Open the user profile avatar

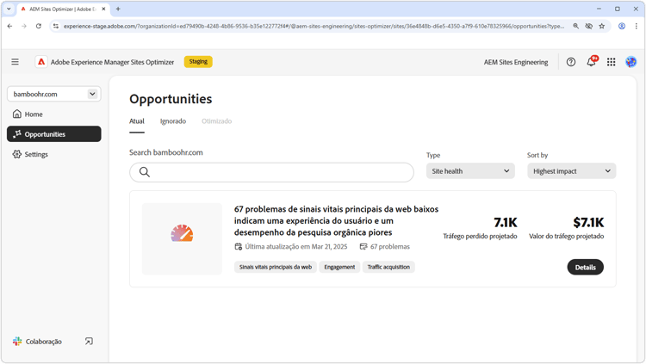coord(630,62)
